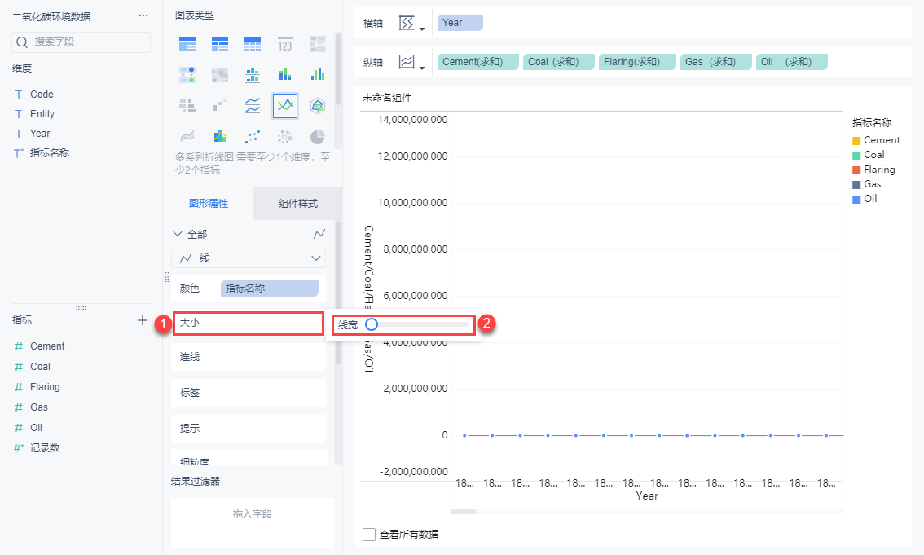The image size is (924, 555).
Task: Click the 指标名称 pill in 颜色 row
Action: [270, 289]
